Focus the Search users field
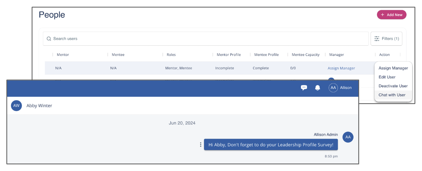The image size is (422, 171). point(206,39)
